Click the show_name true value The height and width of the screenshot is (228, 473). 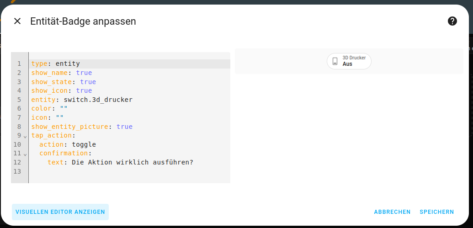pyautogui.click(x=84, y=73)
